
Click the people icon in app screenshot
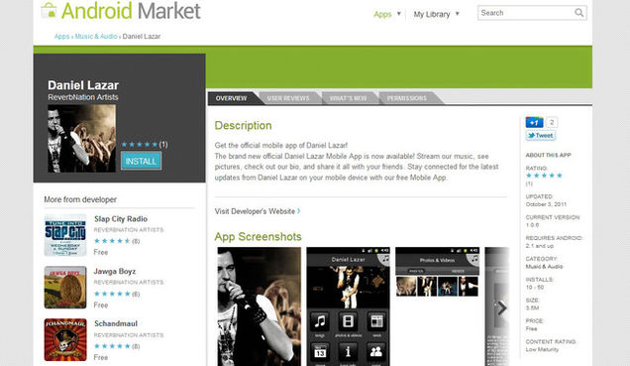(376, 352)
